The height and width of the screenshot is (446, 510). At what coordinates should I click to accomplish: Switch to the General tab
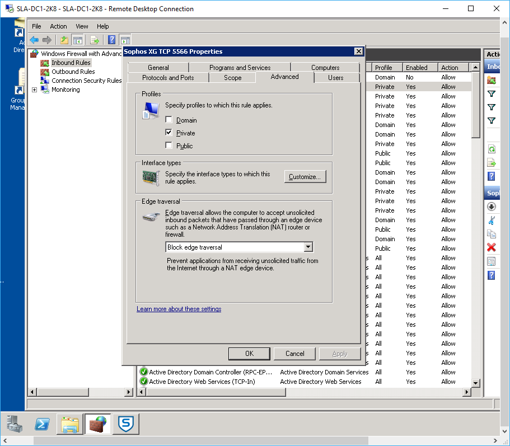point(158,68)
